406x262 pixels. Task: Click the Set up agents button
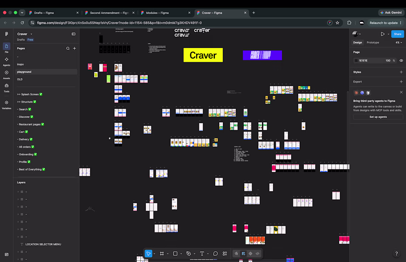[x=378, y=117]
